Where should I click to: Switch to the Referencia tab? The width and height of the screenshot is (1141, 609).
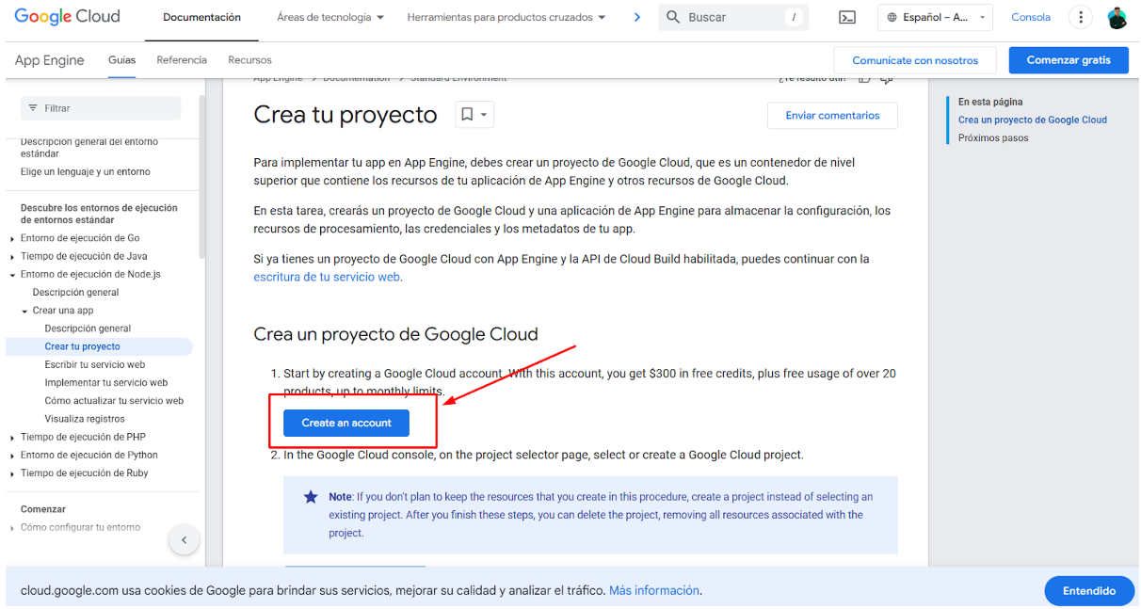click(182, 60)
